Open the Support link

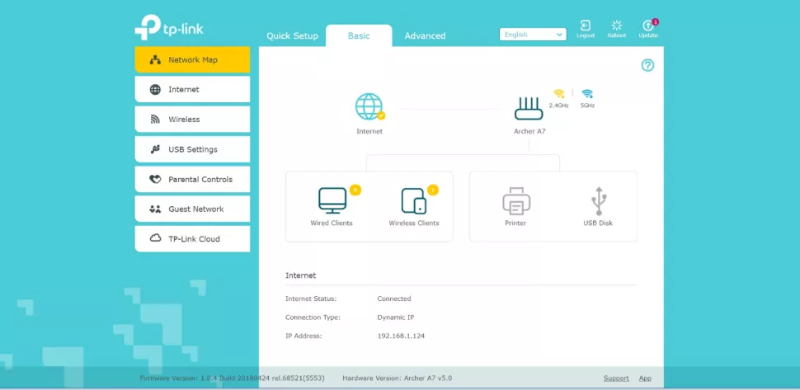[616, 378]
